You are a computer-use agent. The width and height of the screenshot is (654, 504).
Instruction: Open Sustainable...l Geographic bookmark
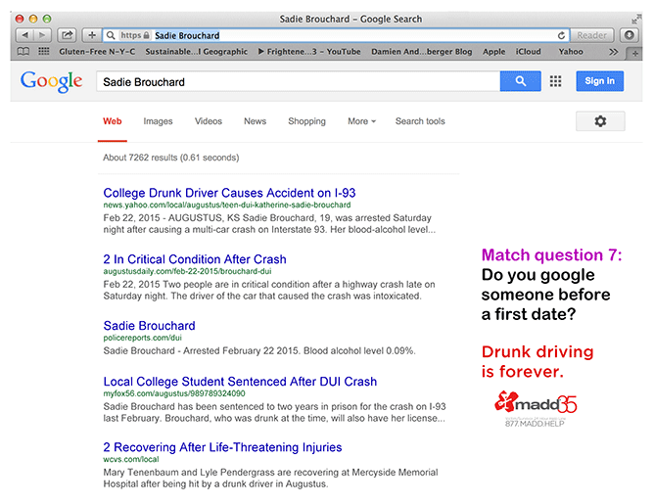tap(196, 52)
